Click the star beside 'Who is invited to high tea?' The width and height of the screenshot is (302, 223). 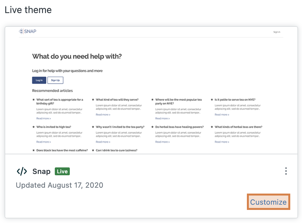tap(33, 127)
